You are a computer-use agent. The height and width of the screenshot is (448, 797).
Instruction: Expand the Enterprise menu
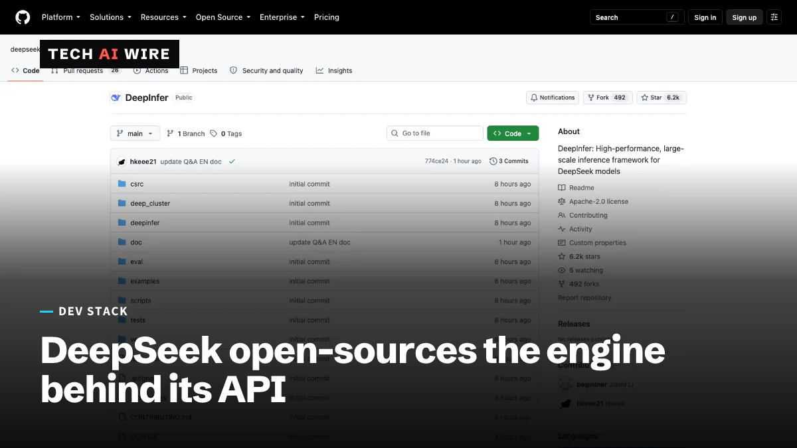click(x=282, y=17)
